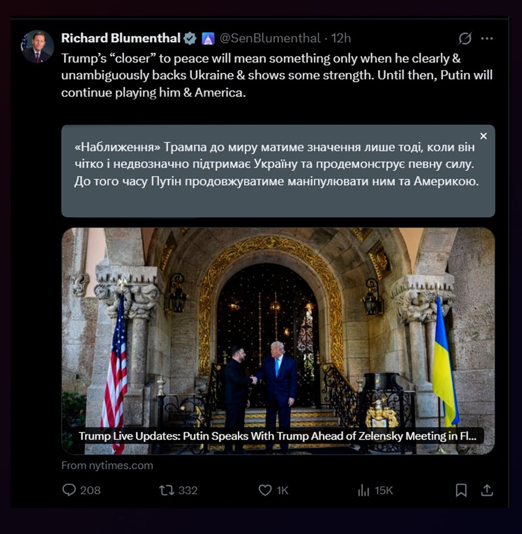Click the English tweet text body
Viewport: 522px width, 534px height.
click(x=277, y=76)
